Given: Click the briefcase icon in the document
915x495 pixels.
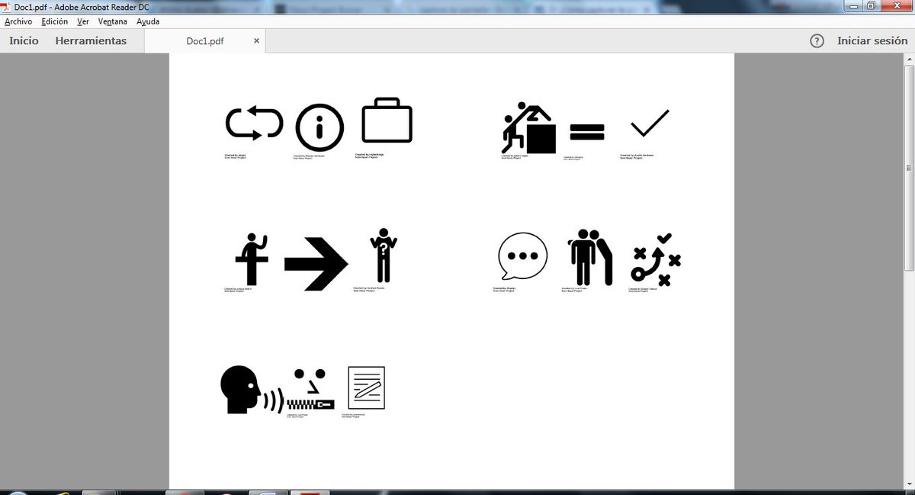Looking at the screenshot, I should (x=387, y=120).
